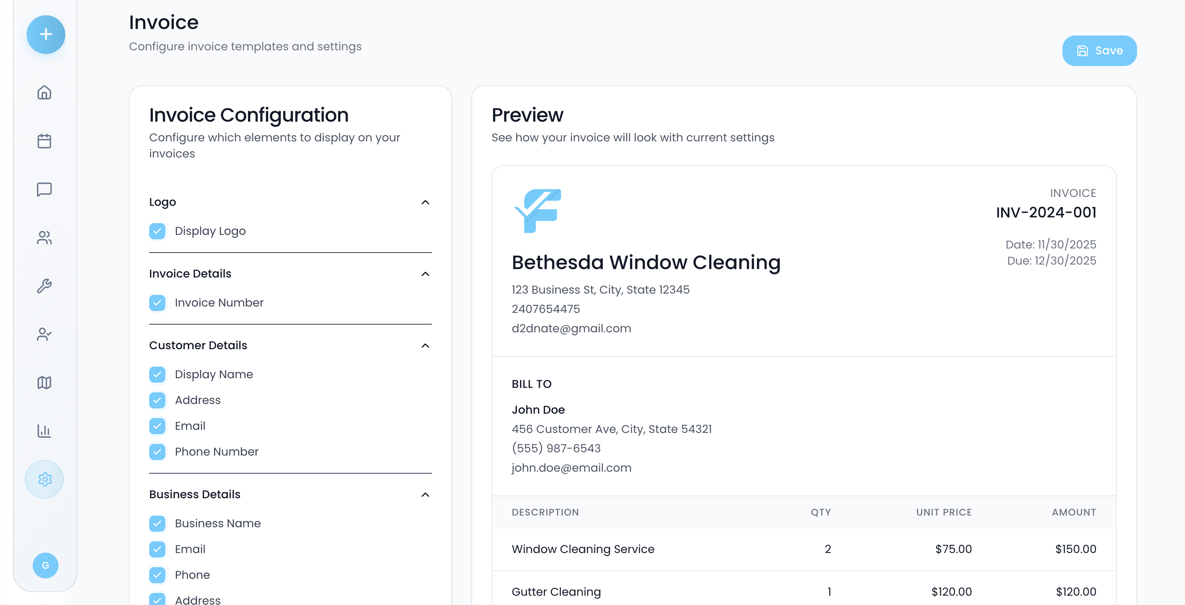Open the G profile avatar

point(45,566)
